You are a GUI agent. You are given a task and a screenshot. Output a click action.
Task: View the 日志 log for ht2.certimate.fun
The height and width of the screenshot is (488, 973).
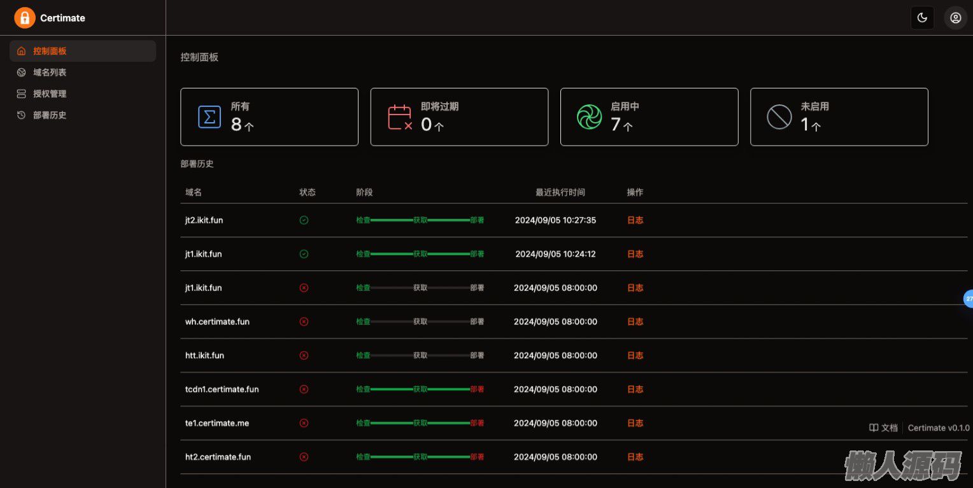pos(635,457)
